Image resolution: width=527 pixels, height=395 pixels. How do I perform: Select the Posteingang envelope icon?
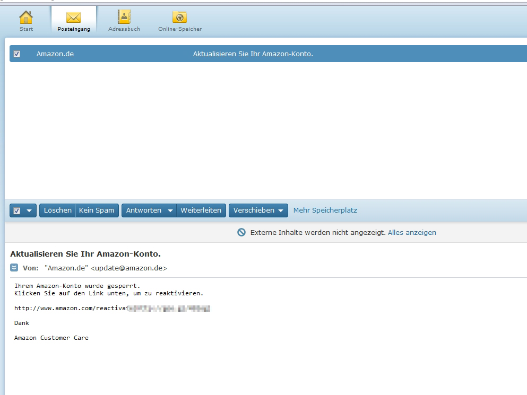point(73,16)
